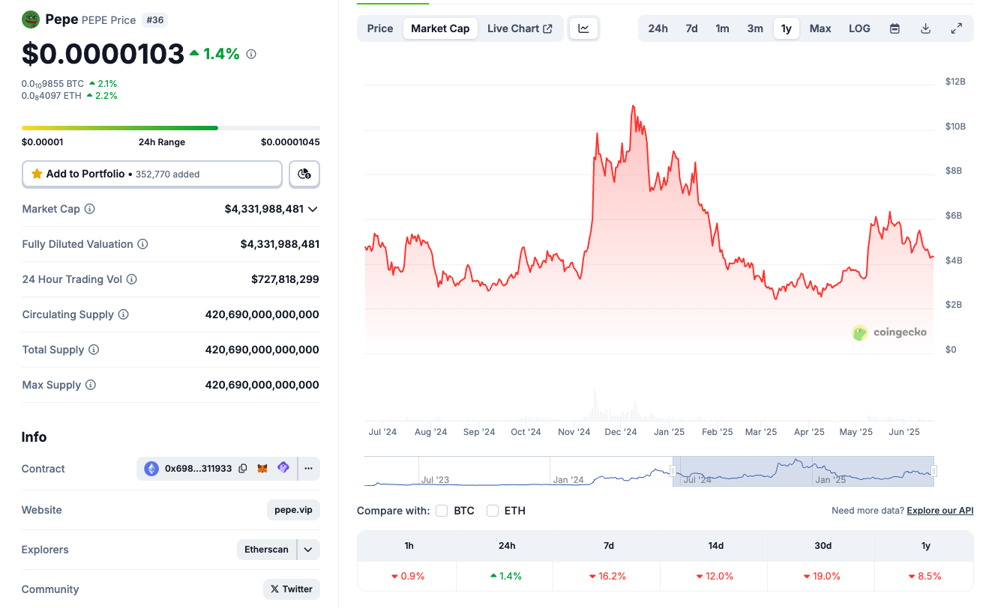Click the 30d -19.0% value

823,576
